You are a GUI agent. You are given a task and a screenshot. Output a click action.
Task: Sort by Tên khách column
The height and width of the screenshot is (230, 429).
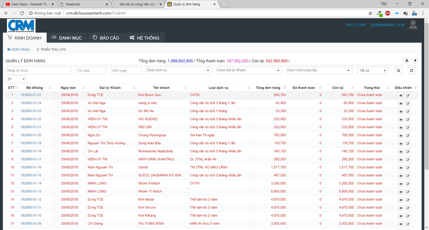tap(162, 87)
